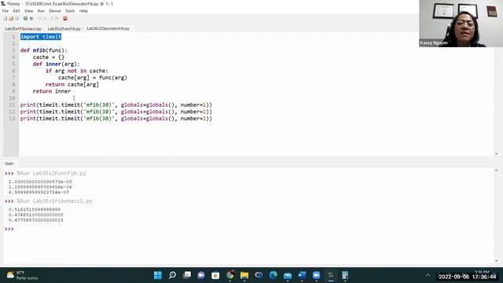Screen dimensions: 503x283
Task: Start debugging with the bug icon
Action: tap(31, 19)
